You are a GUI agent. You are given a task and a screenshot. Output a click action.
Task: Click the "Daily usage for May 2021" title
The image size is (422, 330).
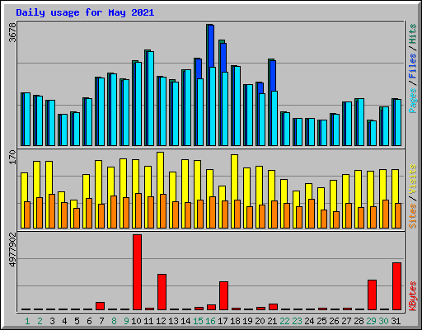coord(85,12)
